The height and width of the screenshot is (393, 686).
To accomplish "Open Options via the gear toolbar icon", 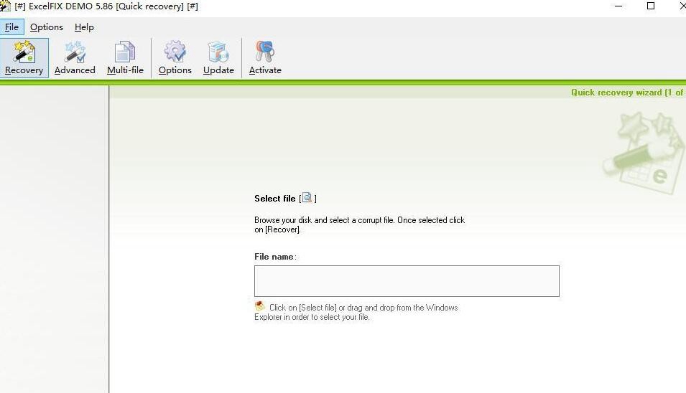I will [x=175, y=58].
